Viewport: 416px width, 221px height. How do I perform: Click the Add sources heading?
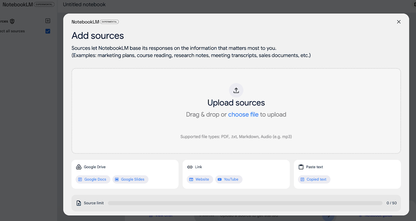(98, 36)
